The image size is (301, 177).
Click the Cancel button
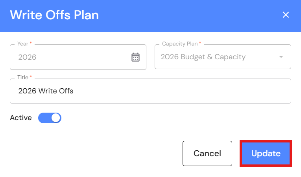(207, 153)
